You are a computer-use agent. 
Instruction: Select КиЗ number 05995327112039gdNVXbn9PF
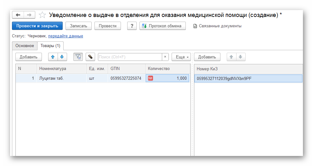point(248,78)
